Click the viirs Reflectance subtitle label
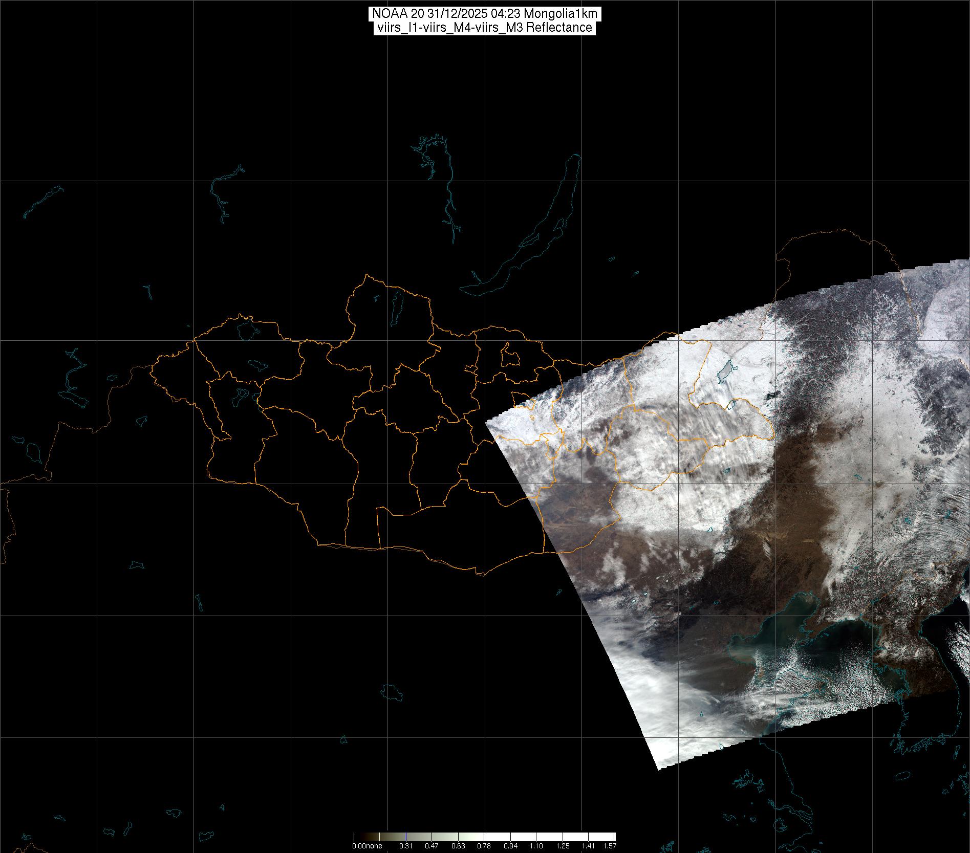This screenshot has width=970, height=853. point(484,28)
